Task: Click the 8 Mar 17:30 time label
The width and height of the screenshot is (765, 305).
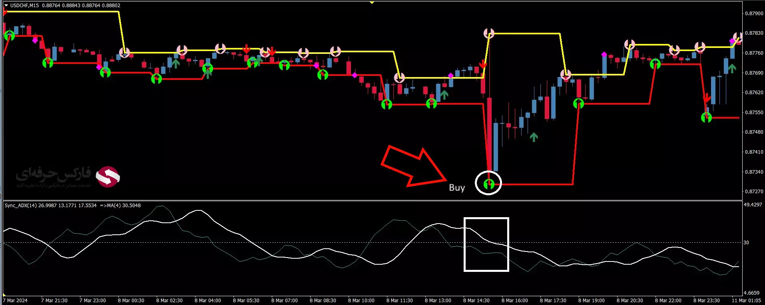Action: (x=553, y=301)
